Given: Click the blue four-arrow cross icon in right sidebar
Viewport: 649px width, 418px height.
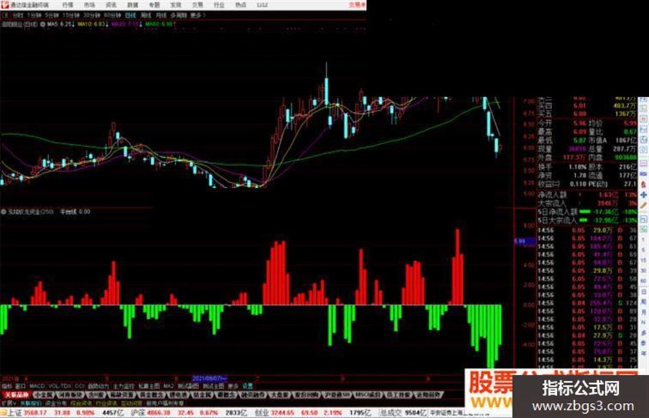Looking at the screenshot, I should pos(644,194).
